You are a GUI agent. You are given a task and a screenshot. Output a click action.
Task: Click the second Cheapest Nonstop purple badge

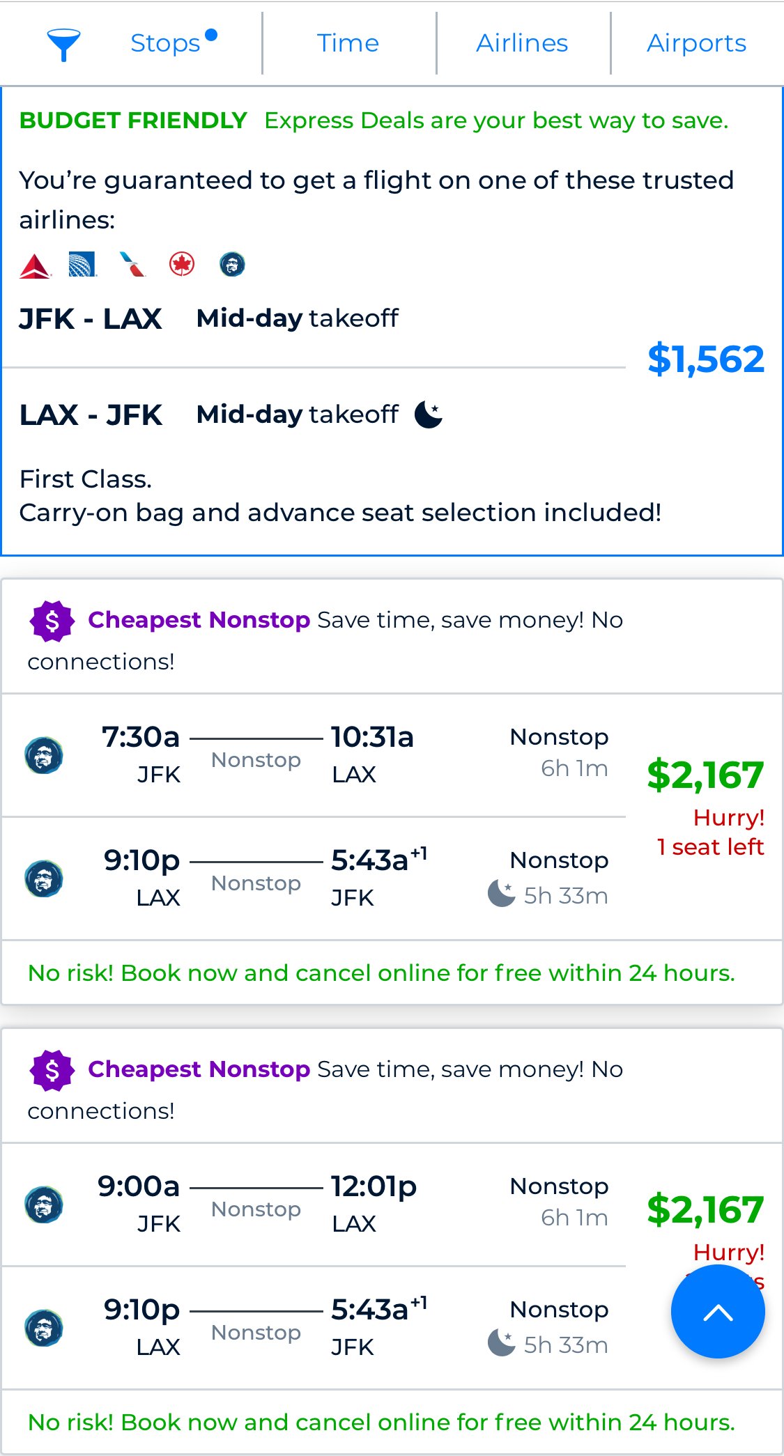(52, 1070)
